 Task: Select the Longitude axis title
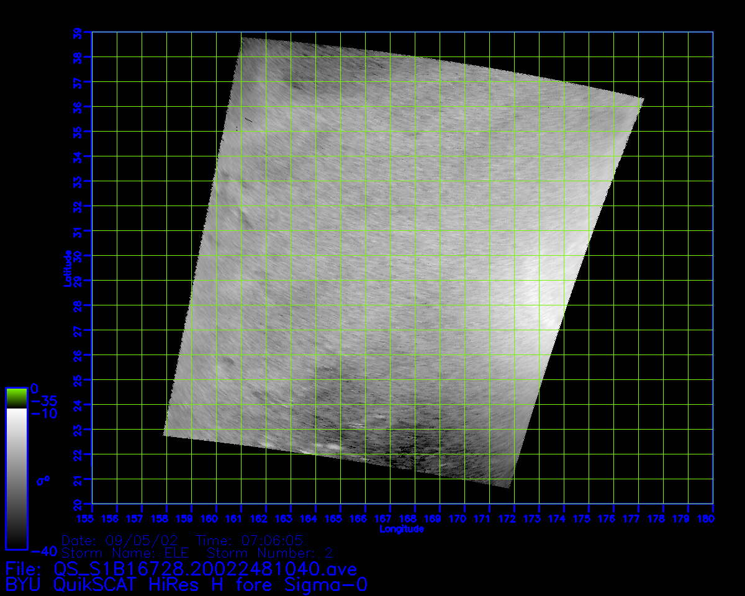402,529
